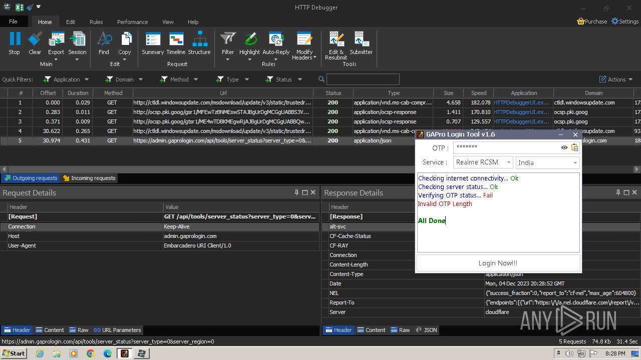The height and width of the screenshot is (360, 641).
Task: Sort by the Duration column header
Action: point(78,93)
